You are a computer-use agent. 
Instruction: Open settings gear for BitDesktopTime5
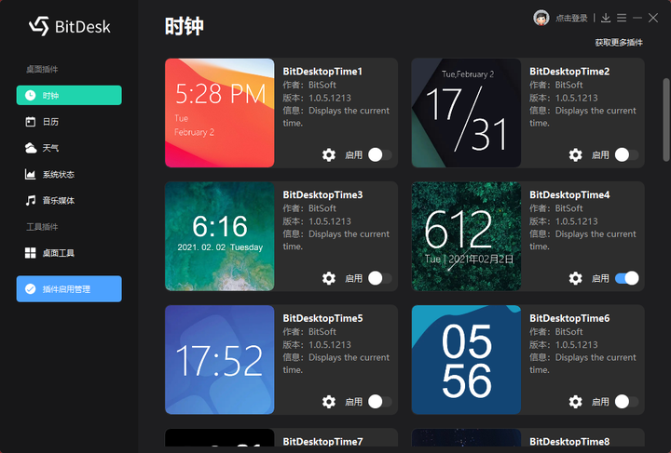tap(329, 401)
